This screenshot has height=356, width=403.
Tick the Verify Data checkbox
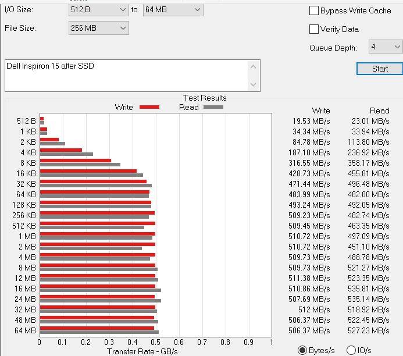[x=314, y=29]
